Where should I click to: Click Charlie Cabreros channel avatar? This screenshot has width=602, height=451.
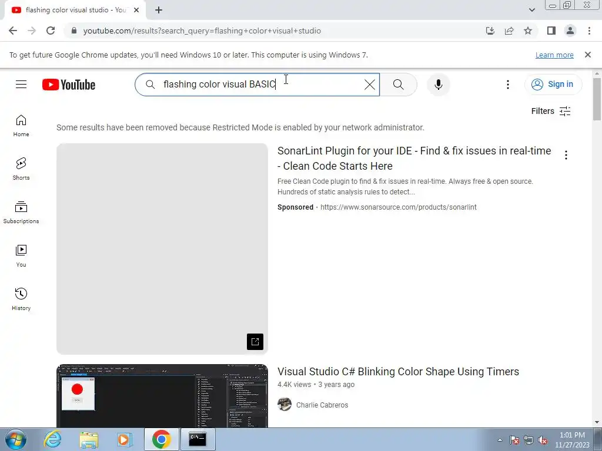click(x=285, y=404)
